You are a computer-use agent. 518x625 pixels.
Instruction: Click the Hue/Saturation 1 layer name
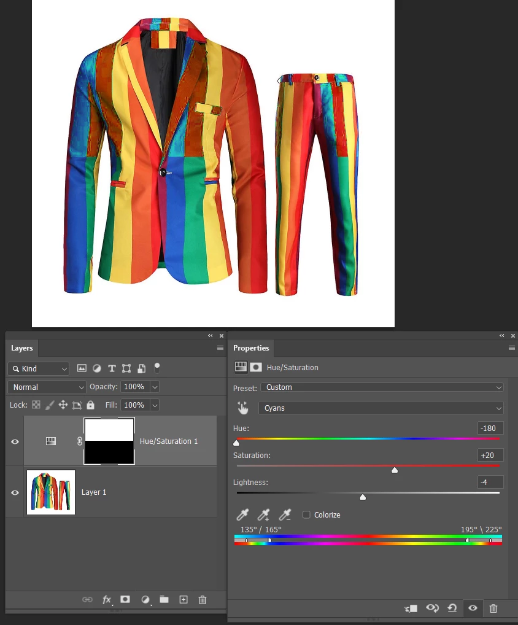[x=169, y=441]
